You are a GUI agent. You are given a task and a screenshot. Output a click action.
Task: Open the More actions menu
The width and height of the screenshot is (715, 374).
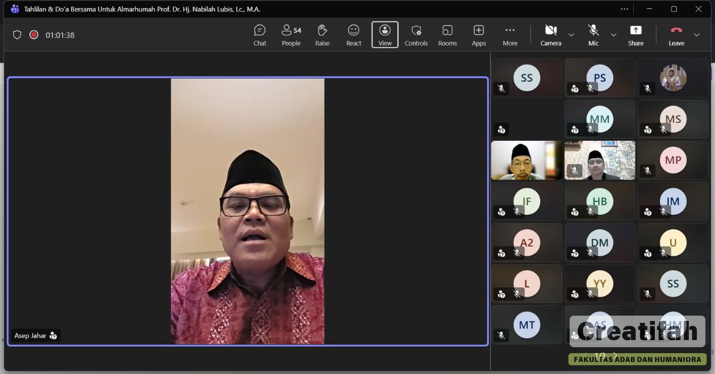[510, 35]
